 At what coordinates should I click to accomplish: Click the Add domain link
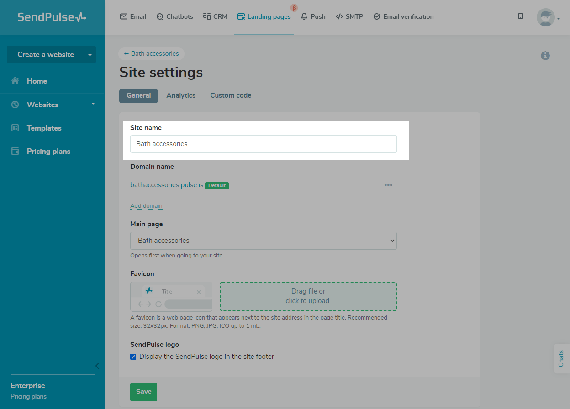pos(146,205)
